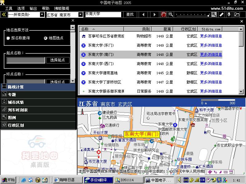Close the route calculation side panel
Viewport: 246px width, 184px height.
click(x=73, y=21)
